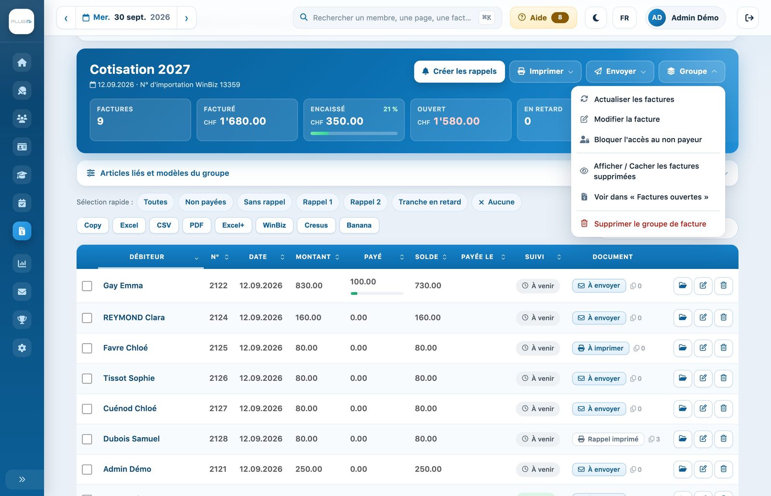Expand the sidebar with double chevron
This screenshot has width=771, height=496.
point(22,480)
